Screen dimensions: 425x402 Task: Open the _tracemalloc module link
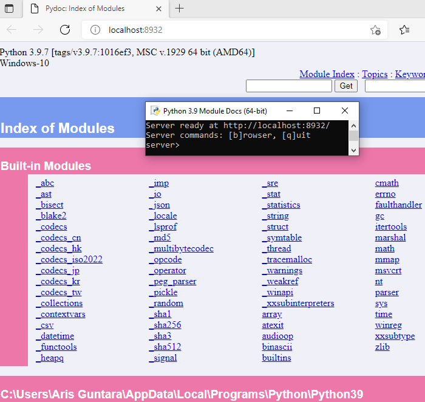[287, 259]
